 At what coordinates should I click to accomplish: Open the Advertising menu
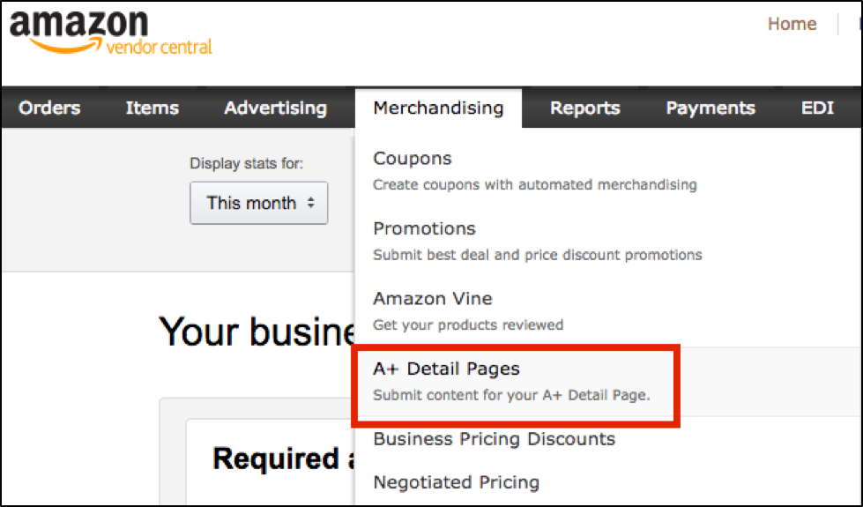tap(276, 108)
